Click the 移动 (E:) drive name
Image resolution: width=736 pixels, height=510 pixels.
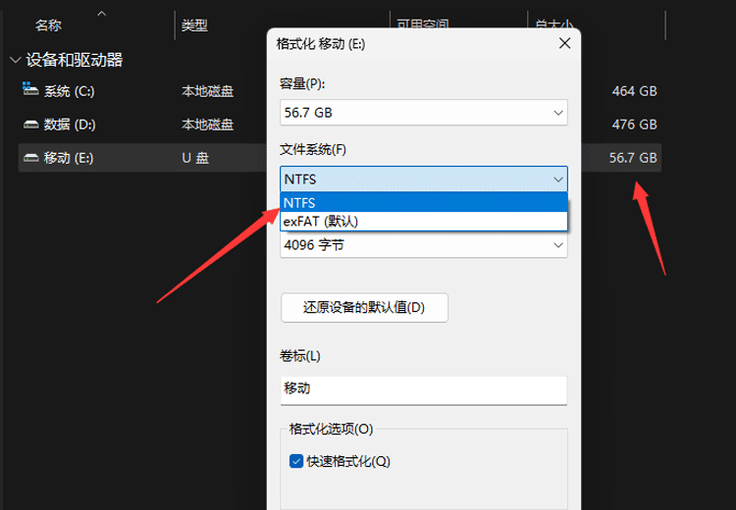click(69, 158)
